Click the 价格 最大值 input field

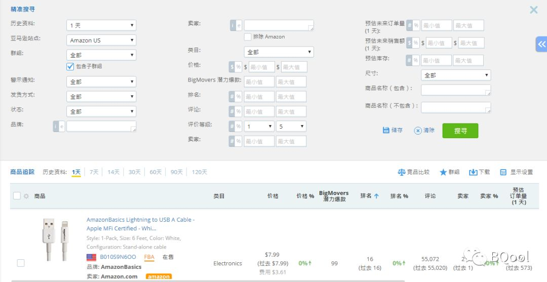(x=294, y=67)
